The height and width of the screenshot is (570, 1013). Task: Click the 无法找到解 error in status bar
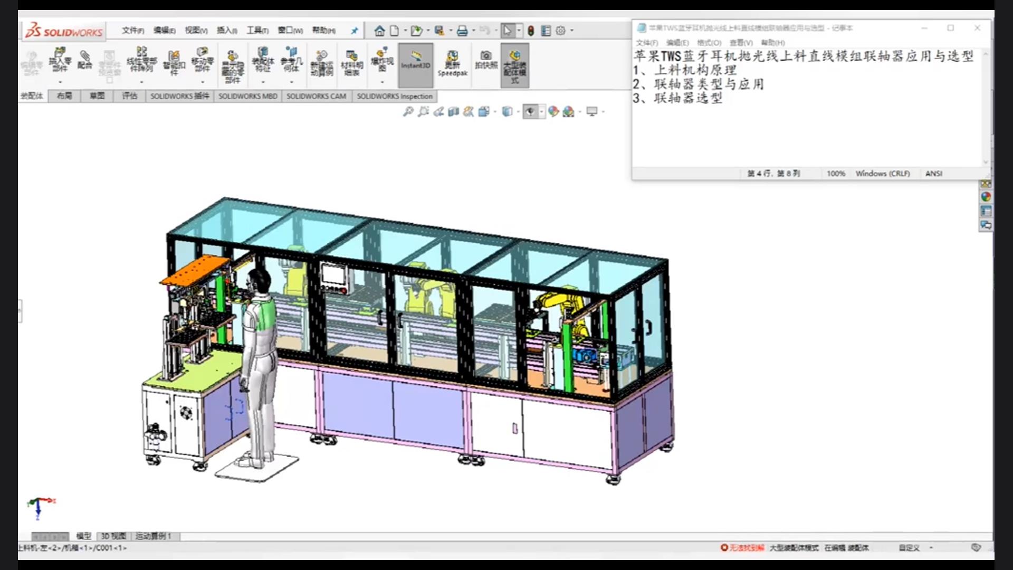[x=742, y=548]
